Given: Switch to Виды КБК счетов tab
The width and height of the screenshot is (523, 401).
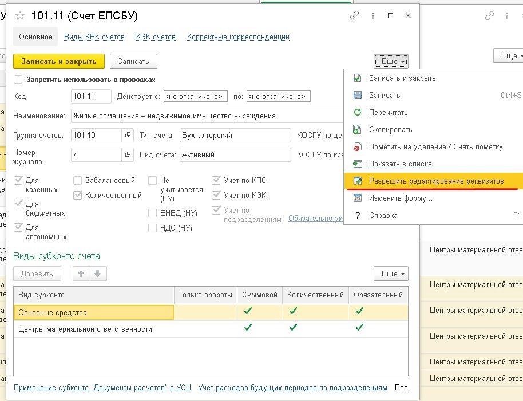Looking at the screenshot, I should 94,37.
